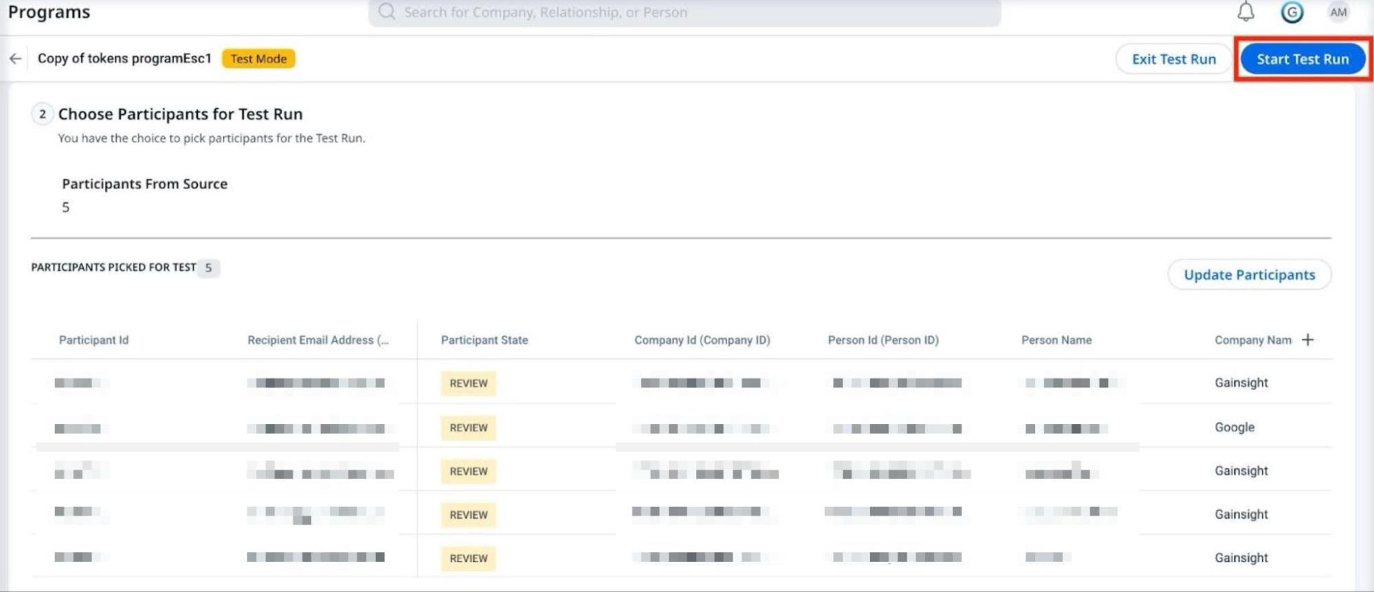Click the Company Name column header
Screen dimensions: 1374x592
tap(1252, 340)
